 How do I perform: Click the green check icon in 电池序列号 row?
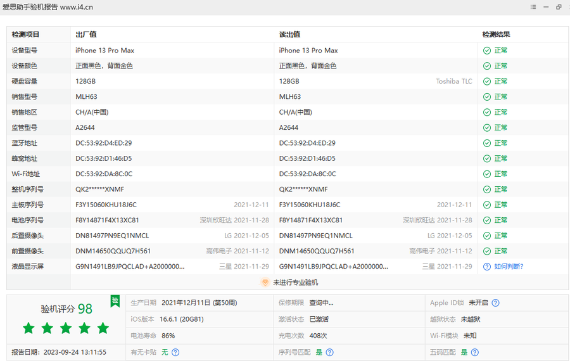[487, 220]
